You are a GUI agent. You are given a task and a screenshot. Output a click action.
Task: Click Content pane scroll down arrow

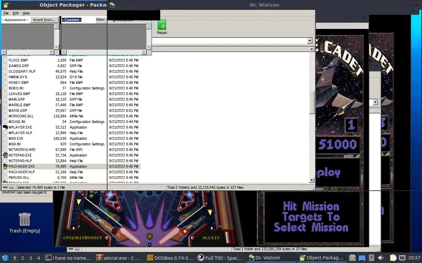149,47
